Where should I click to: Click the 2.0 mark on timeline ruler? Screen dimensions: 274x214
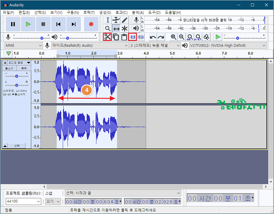[94, 53]
